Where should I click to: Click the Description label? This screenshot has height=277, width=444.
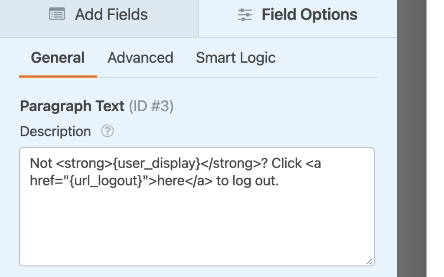[x=55, y=132]
